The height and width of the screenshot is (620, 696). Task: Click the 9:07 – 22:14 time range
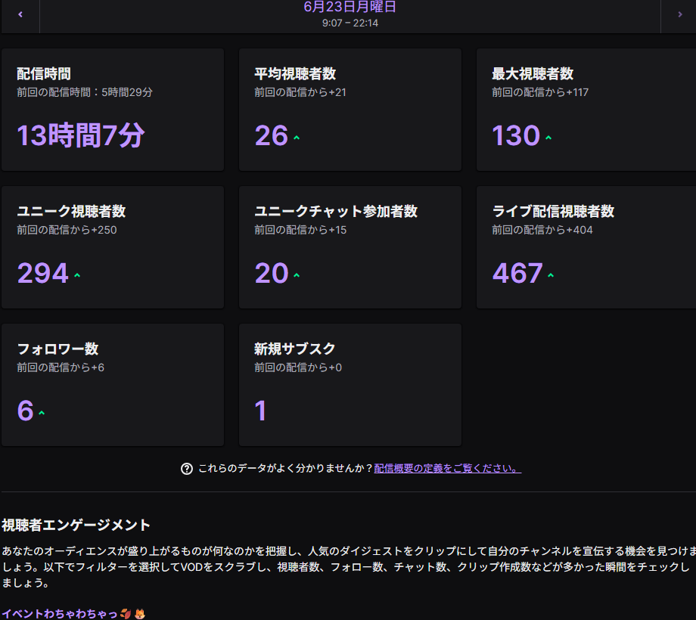point(350,23)
